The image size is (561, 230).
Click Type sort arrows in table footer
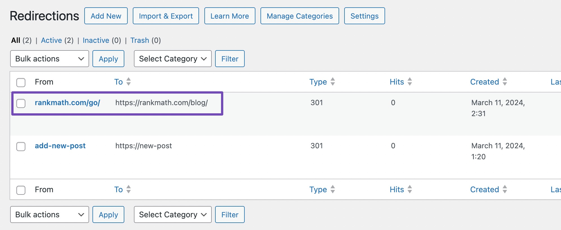point(333,189)
